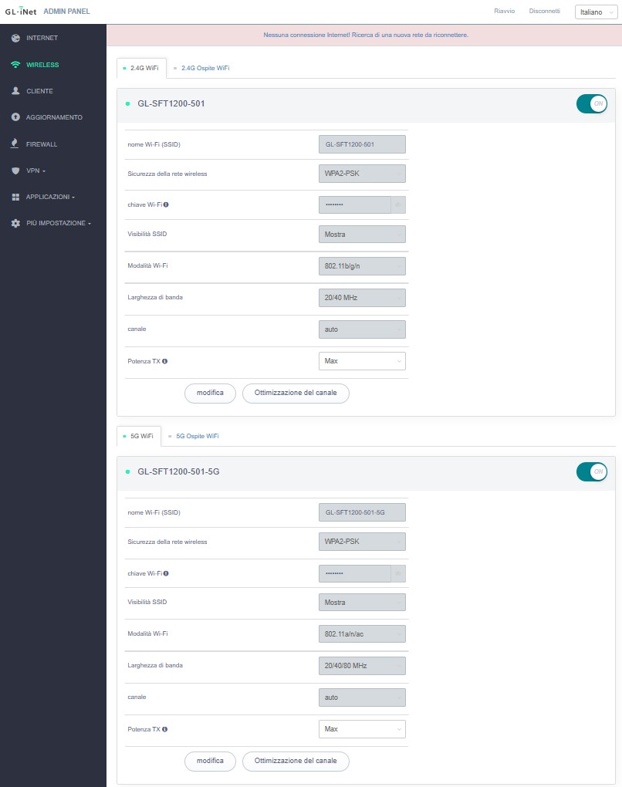Switch to the 2.4G Ospite WiFi tab
The width and height of the screenshot is (622, 787).
201,68
